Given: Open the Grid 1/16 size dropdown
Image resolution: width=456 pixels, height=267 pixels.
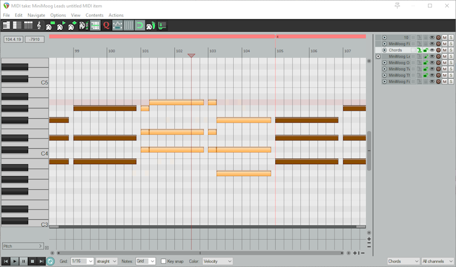Looking at the screenshot, I should (82, 261).
